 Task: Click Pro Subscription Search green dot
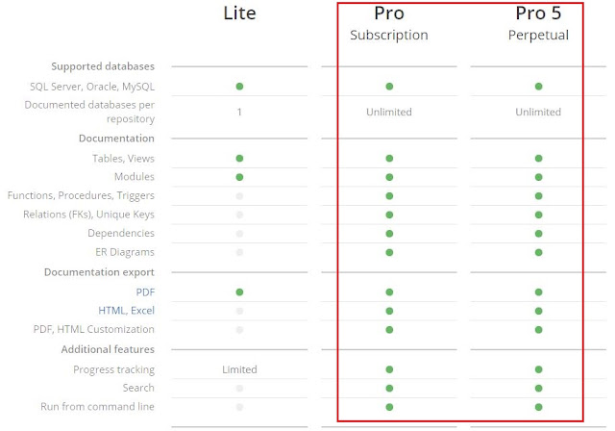[389, 389]
